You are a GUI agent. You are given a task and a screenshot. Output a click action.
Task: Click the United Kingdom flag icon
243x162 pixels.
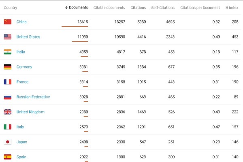(8, 112)
